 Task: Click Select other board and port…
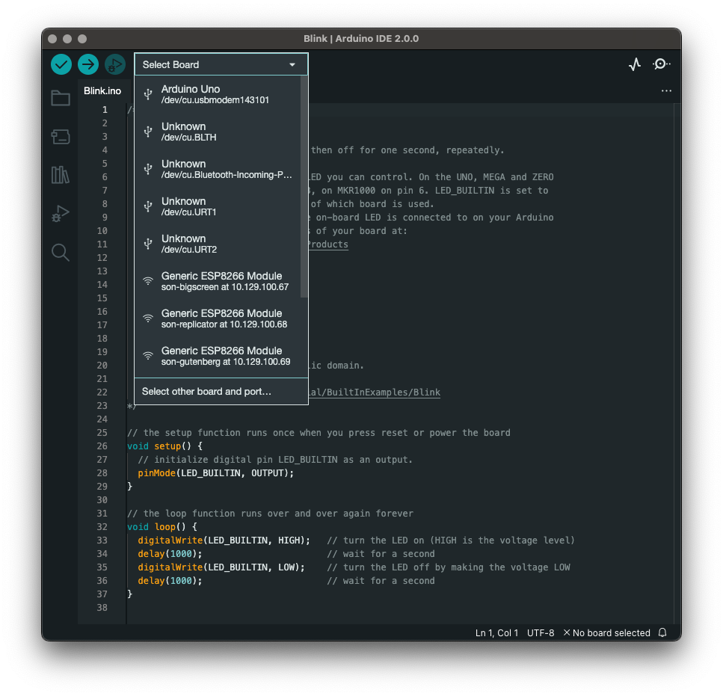click(221, 391)
